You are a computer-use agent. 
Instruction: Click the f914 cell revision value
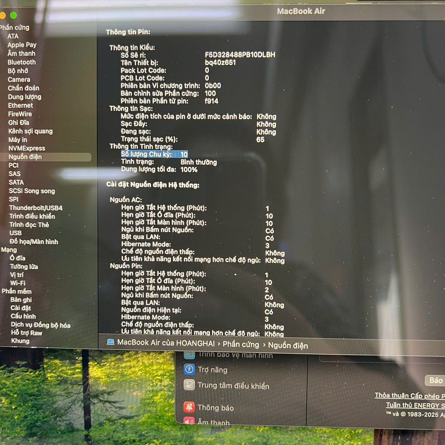point(212,101)
